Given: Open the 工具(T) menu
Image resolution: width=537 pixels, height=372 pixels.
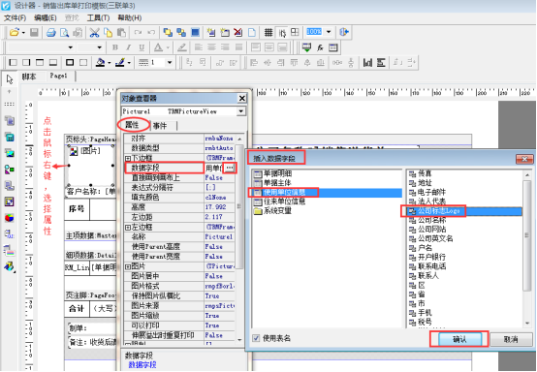Looking at the screenshot, I should (98, 17).
